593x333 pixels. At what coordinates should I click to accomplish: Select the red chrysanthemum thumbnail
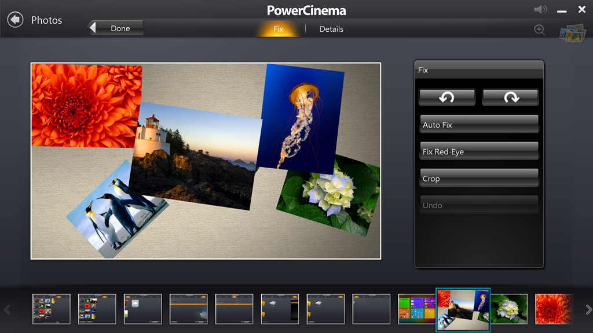coord(554,309)
